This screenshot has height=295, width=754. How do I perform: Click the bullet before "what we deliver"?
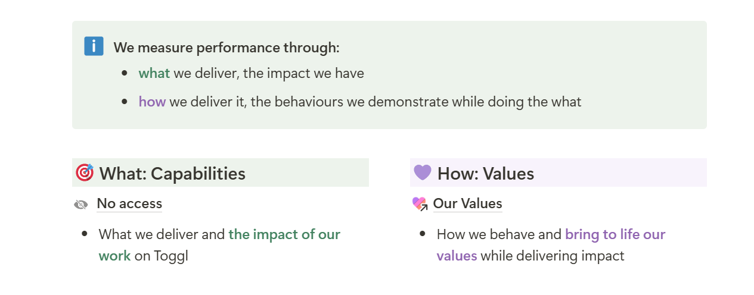[x=125, y=73]
